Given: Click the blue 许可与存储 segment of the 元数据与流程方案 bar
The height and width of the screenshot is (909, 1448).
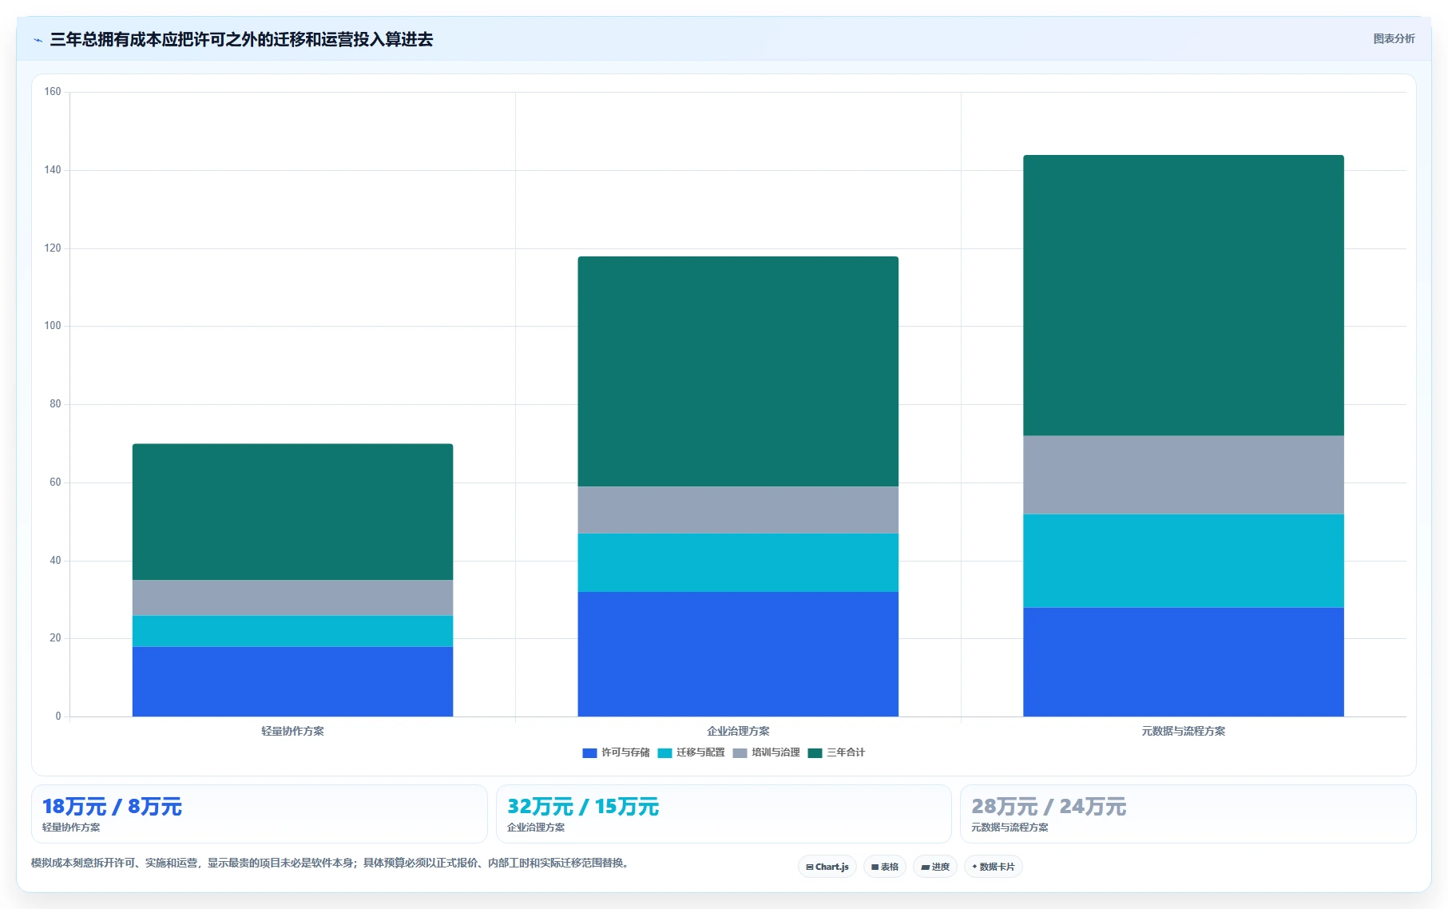Looking at the screenshot, I should 1184,662.
